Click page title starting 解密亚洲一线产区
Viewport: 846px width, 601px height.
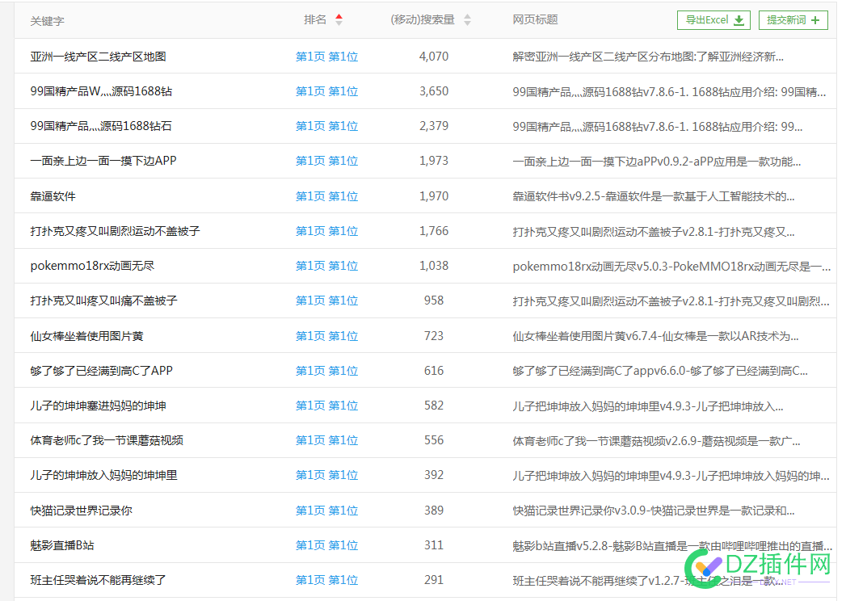648,57
